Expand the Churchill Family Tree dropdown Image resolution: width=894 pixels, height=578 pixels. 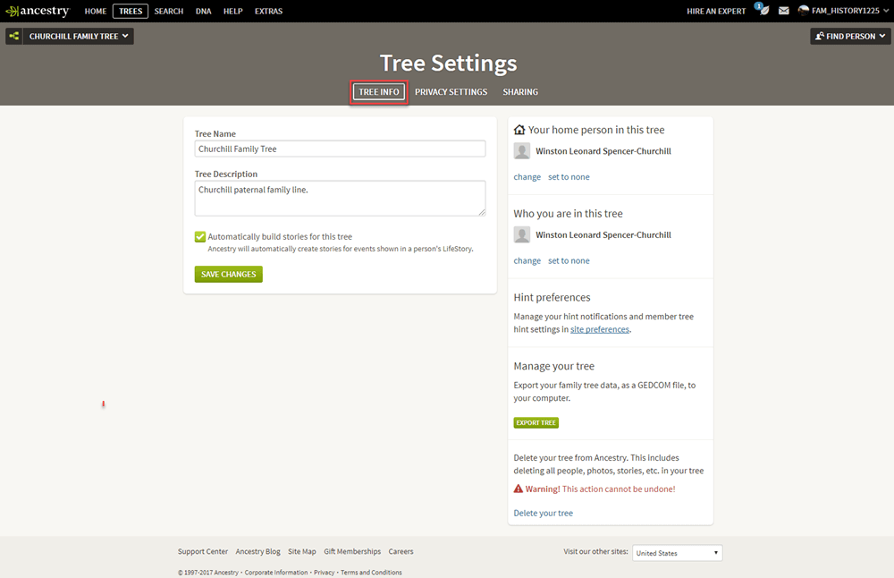pos(78,36)
